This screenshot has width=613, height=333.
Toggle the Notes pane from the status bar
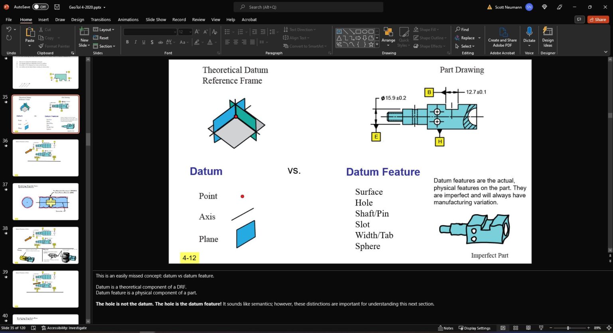click(446, 328)
